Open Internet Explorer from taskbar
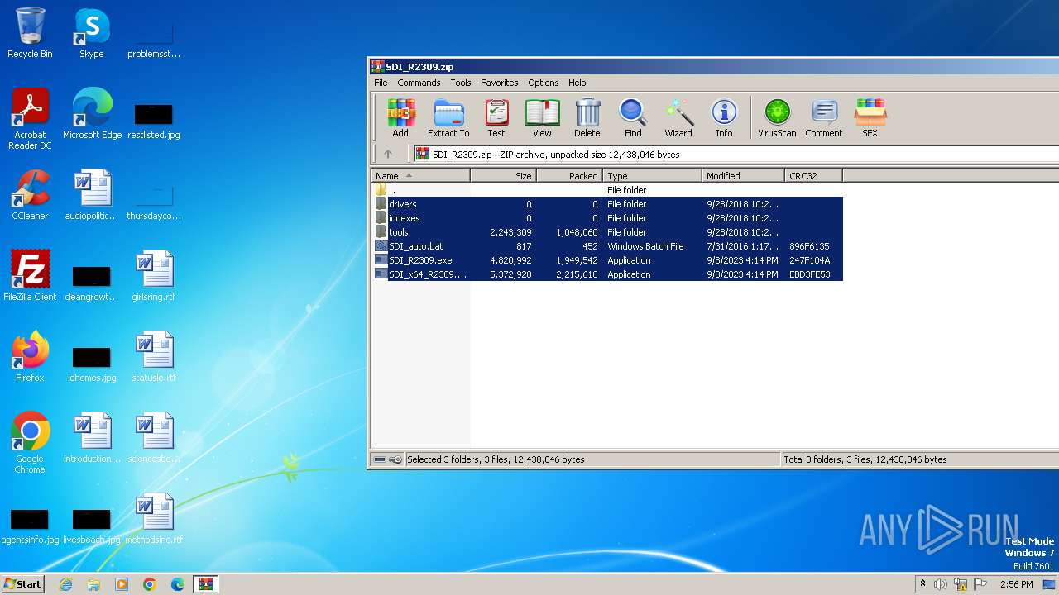 [x=65, y=584]
